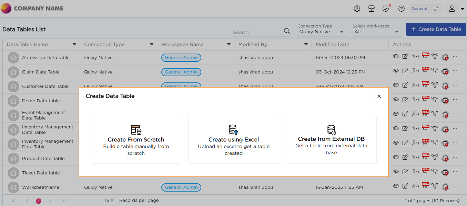
Task: Edit the Admission Data table
Action: [405, 56]
